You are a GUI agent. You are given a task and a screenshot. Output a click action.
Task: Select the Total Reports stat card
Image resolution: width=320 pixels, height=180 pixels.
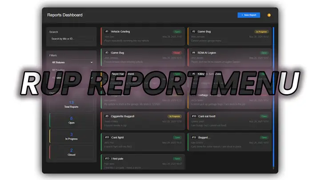72,104
